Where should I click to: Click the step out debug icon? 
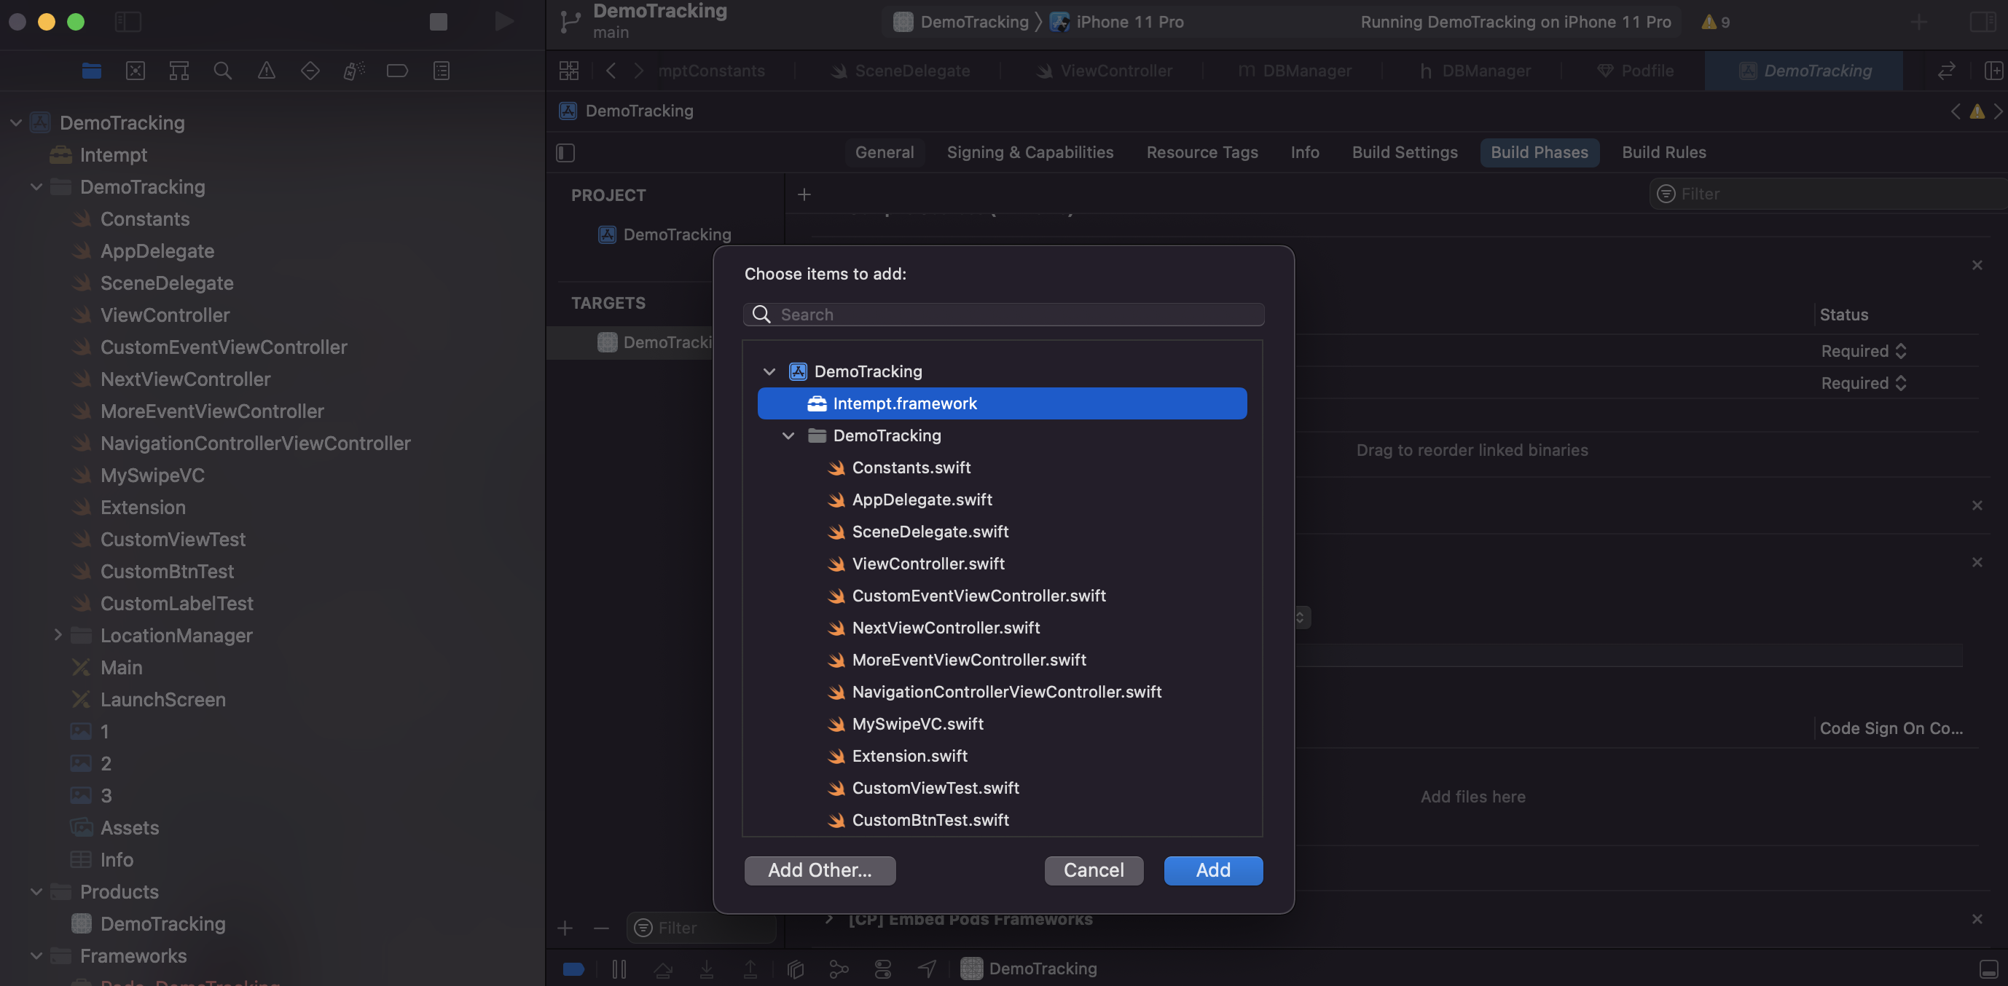750,969
